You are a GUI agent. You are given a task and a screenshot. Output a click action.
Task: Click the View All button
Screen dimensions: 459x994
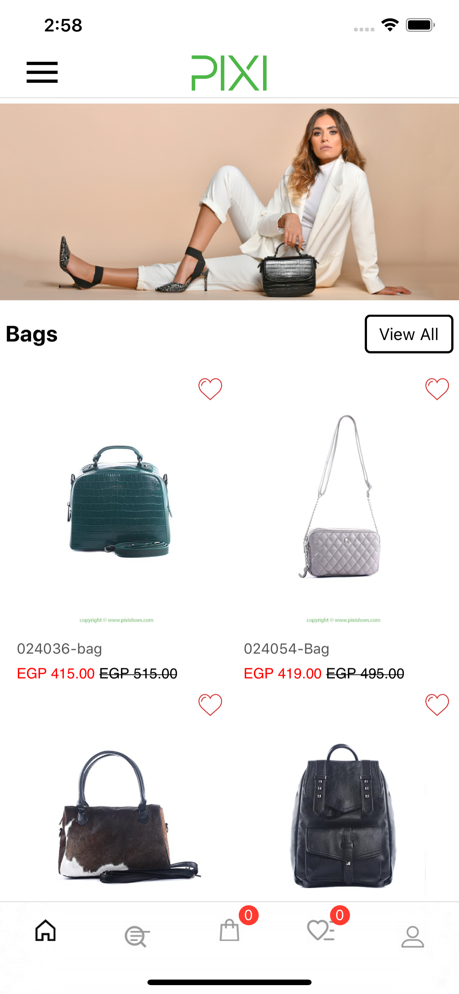(409, 334)
